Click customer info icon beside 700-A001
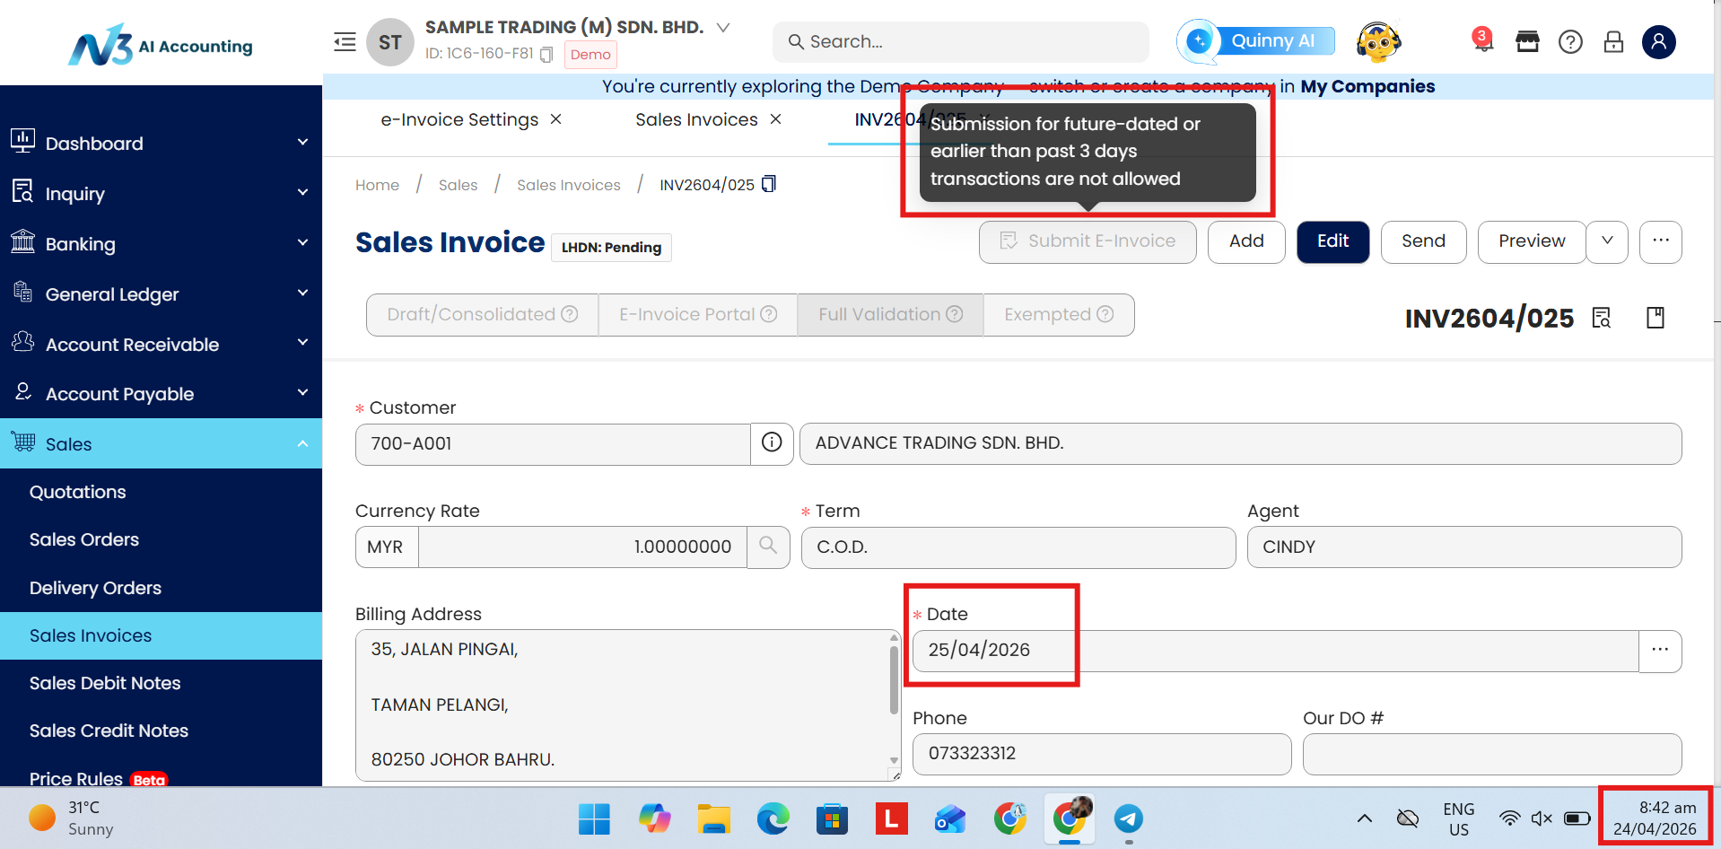Viewport: 1721px width, 849px height. tap(772, 442)
